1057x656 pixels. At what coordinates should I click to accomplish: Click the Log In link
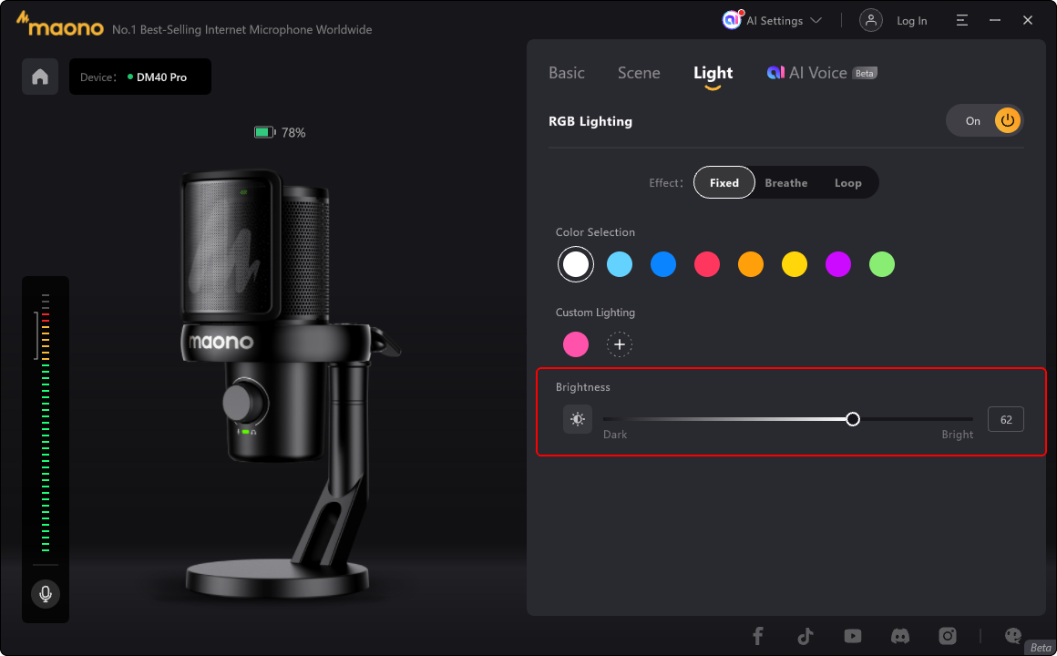coord(911,21)
